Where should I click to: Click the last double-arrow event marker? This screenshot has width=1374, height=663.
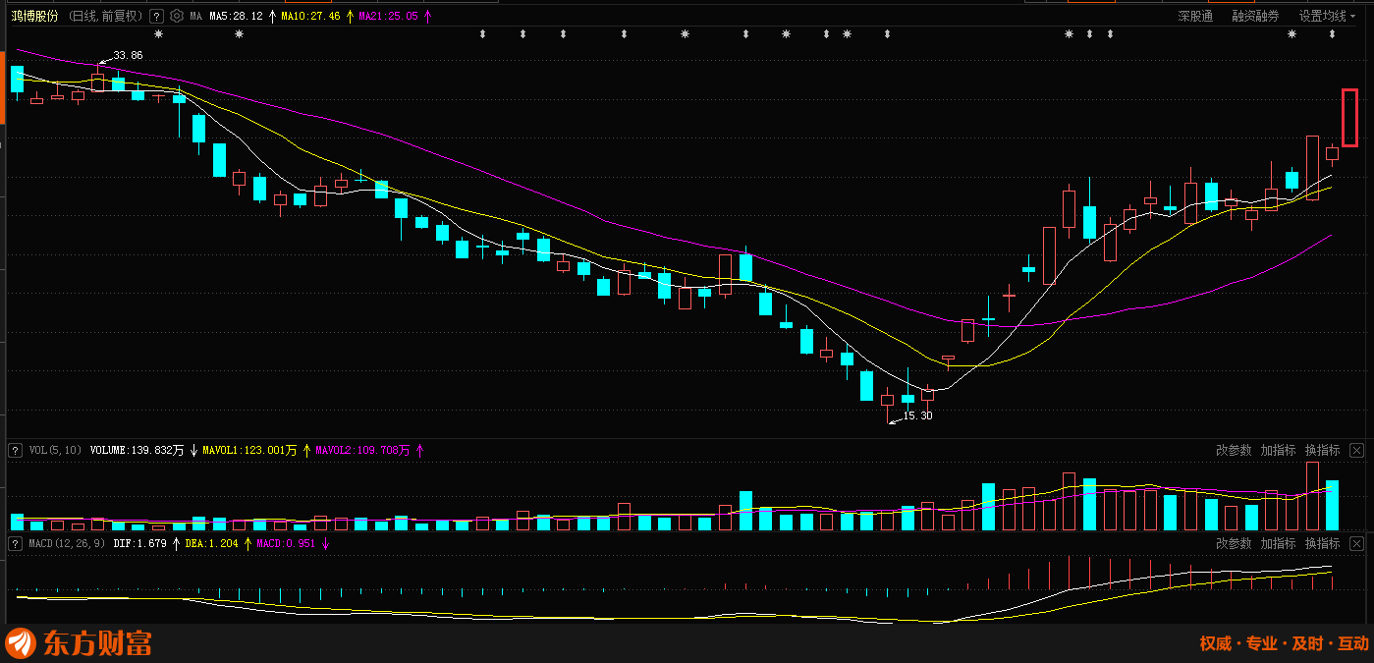click(x=1332, y=34)
